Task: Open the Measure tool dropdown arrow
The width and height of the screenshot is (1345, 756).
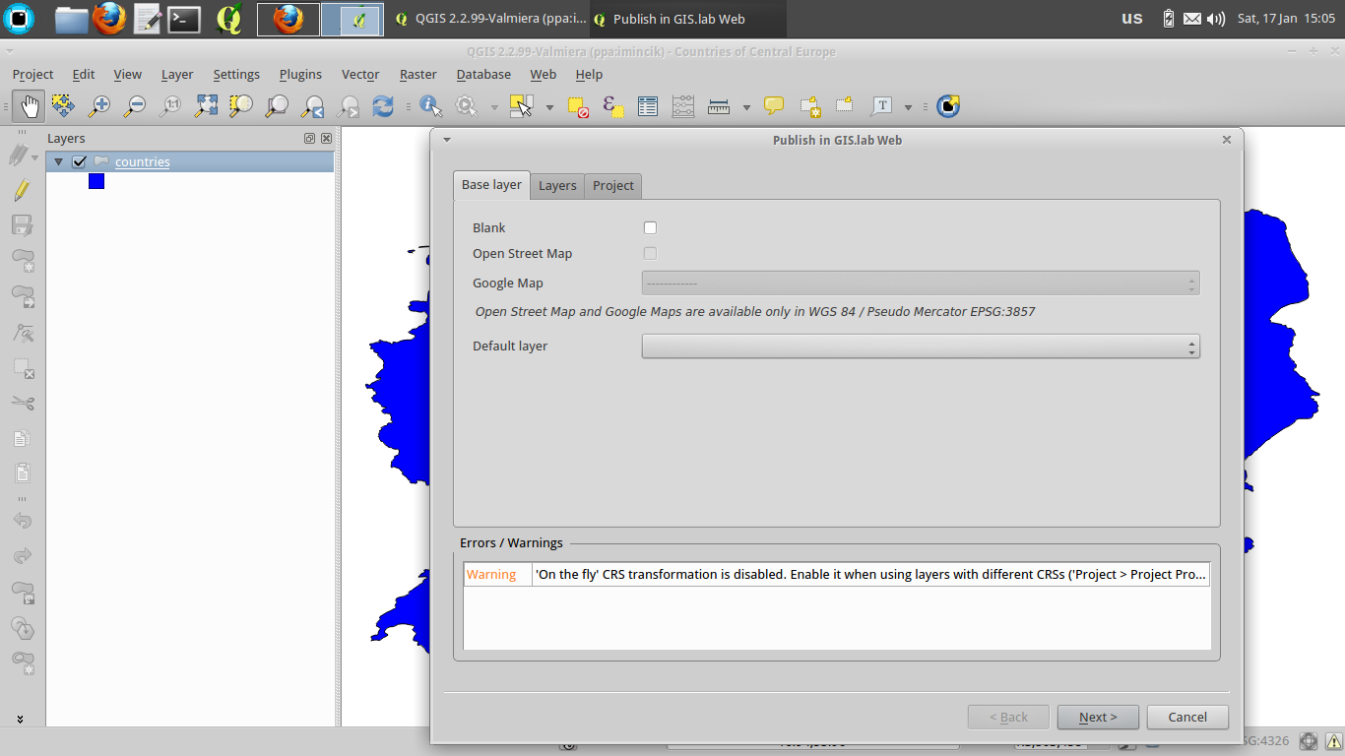Action: 746,106
